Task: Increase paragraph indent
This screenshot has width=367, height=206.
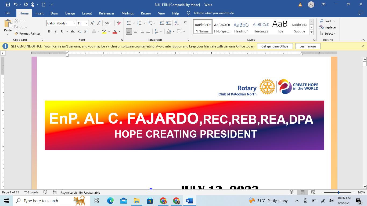Action: click(168, 23)
